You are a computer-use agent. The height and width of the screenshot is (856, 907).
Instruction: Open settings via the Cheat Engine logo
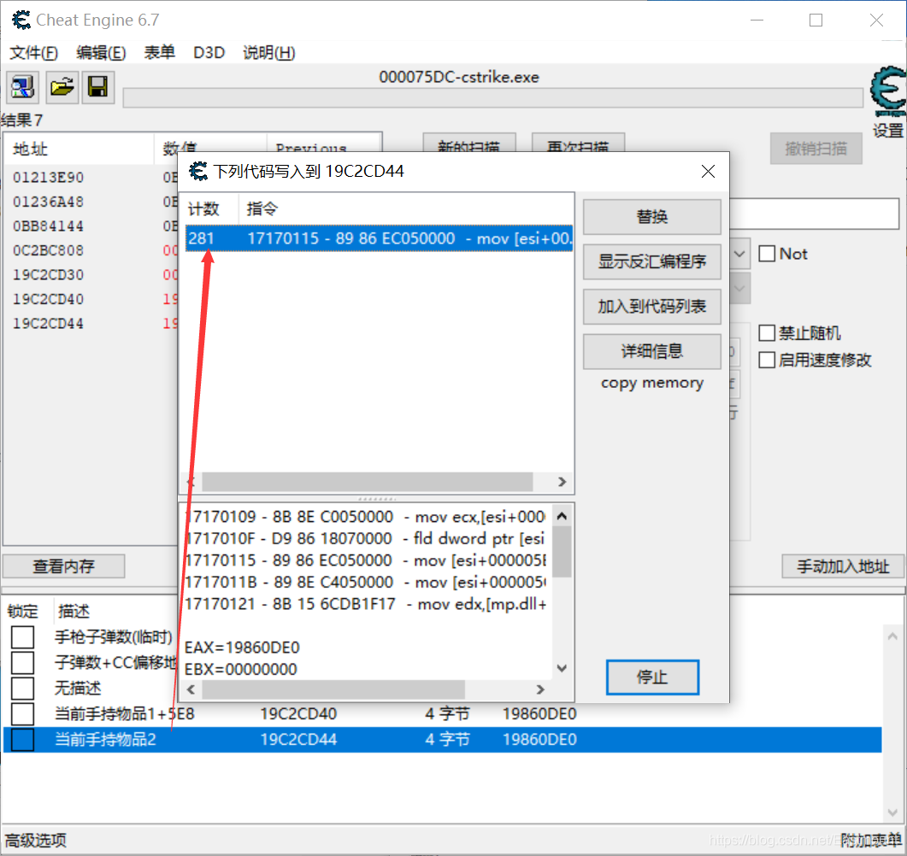(888, 92)
